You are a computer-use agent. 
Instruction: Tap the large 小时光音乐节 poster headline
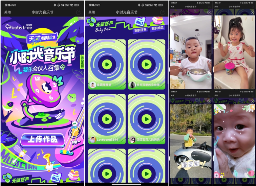42,55
